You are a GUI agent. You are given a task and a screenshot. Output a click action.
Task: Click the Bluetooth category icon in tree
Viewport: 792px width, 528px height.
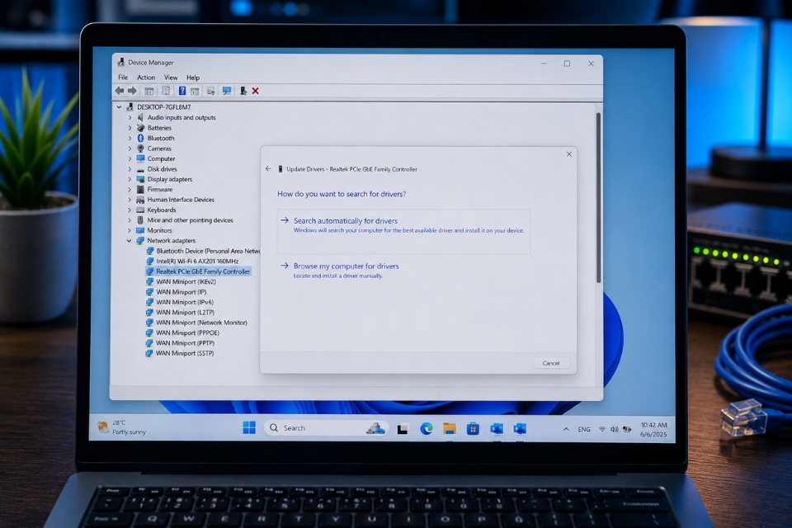tap(140, 138)
